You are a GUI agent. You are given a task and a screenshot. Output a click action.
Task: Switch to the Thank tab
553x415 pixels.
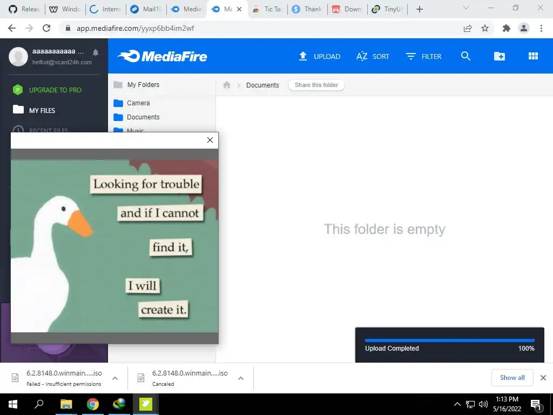click(x=307, y=9)
